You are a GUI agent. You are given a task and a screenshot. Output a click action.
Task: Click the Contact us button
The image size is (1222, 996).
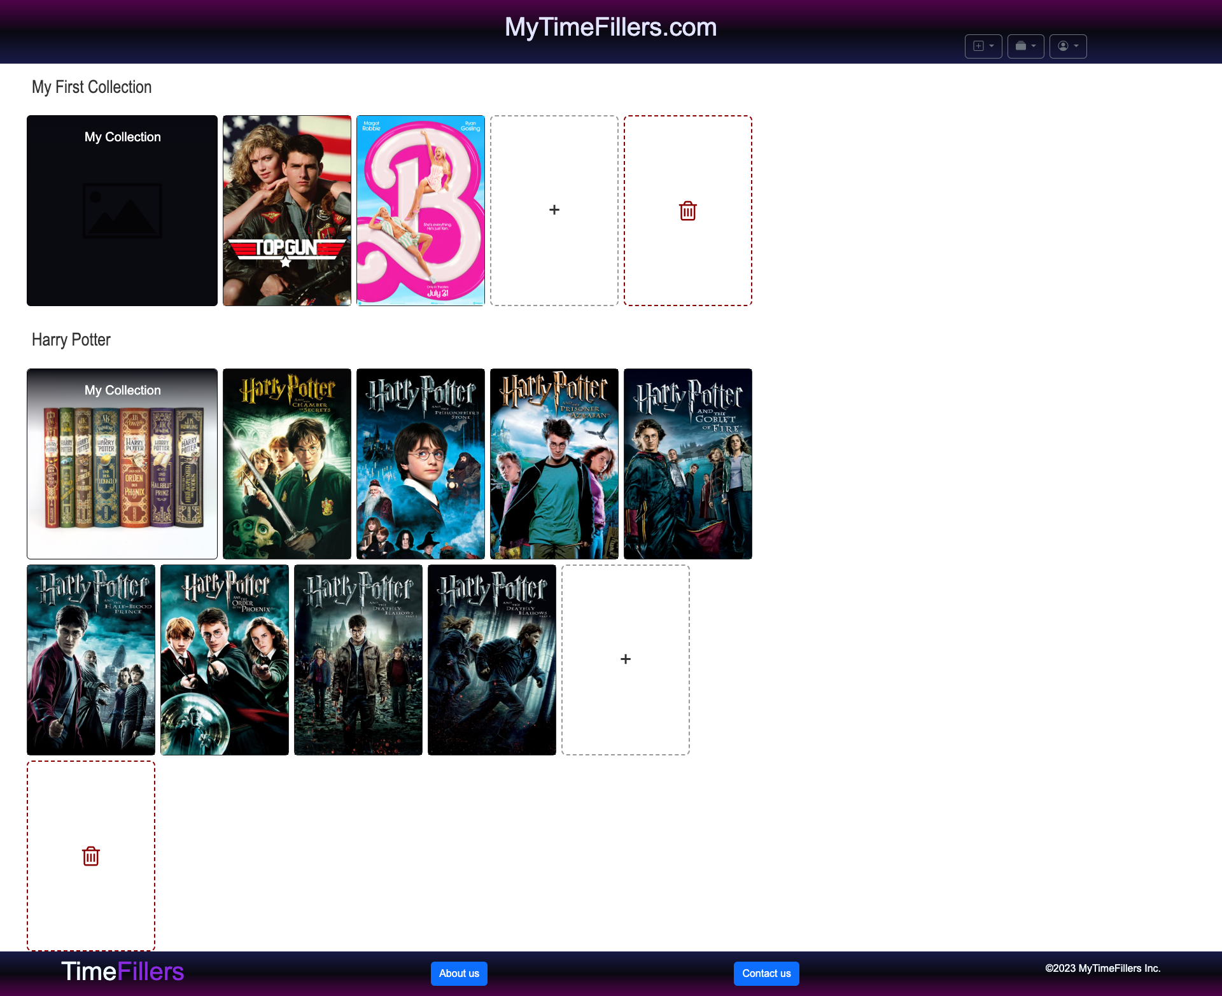(x=766, y=974)
